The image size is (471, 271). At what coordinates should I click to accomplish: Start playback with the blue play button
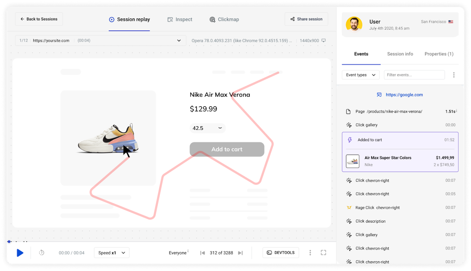[x=20, y=253]
